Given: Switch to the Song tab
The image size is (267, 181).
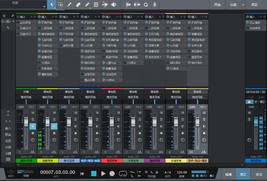Looking at the screenshot, I should (x=233, y=5).
